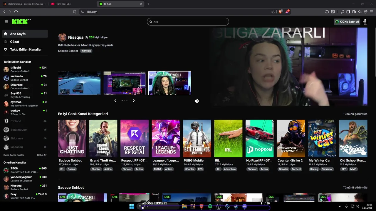Open the Counter-Strike 2 category card
The width and height of the screenshot is (376, 211).
(291, 138)
